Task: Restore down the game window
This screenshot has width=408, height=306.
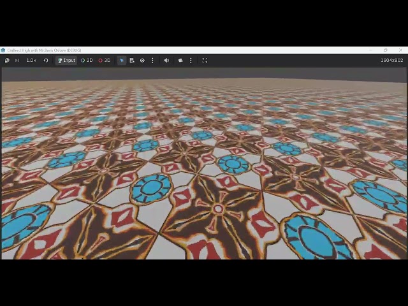Action: (385, 50)
